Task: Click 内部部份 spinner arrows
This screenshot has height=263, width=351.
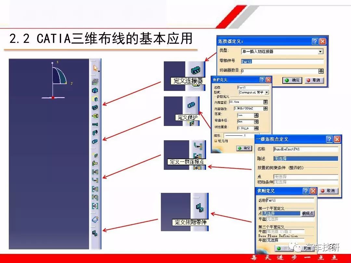Action: click(x=266, y=108)
